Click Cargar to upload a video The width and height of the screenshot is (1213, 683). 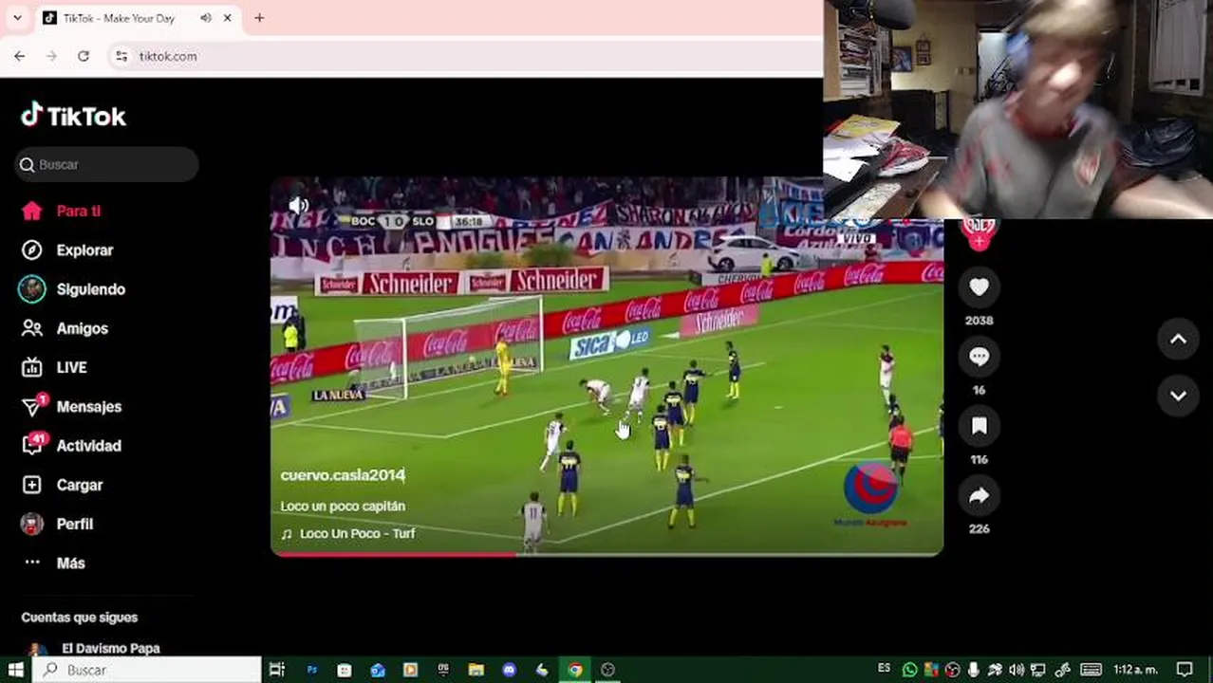point(63,485)
